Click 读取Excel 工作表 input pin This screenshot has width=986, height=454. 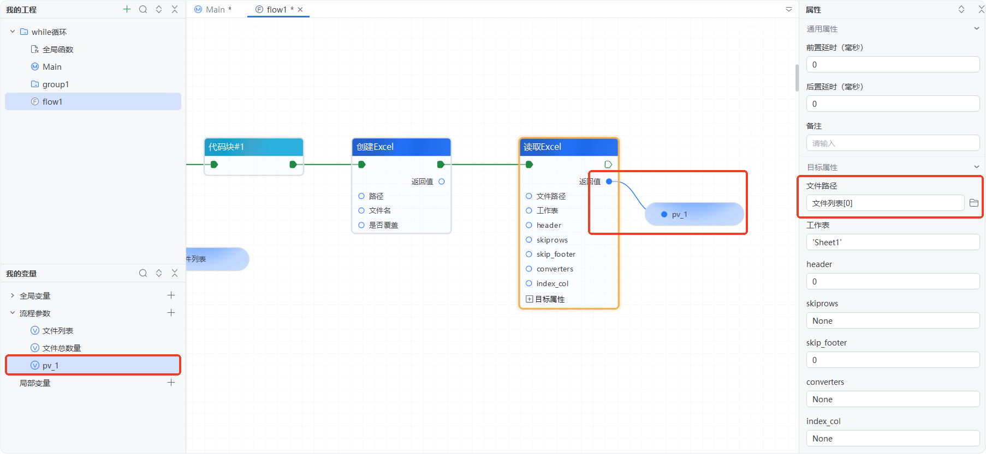coord(528,210)
